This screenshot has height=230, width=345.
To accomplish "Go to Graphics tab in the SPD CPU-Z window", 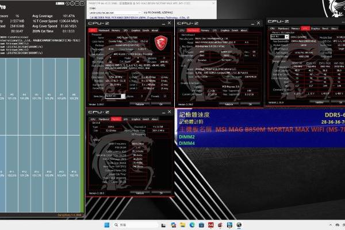I will tap(315, 28).
